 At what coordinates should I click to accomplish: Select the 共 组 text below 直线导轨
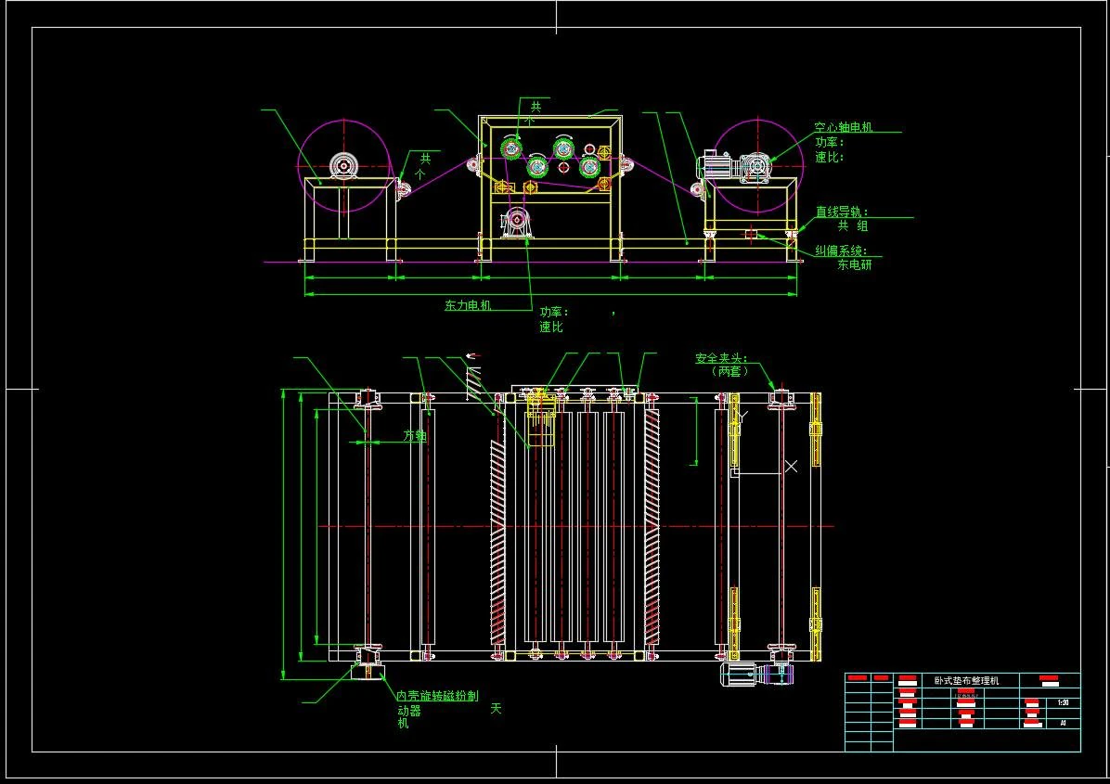[x=853, y=225]
